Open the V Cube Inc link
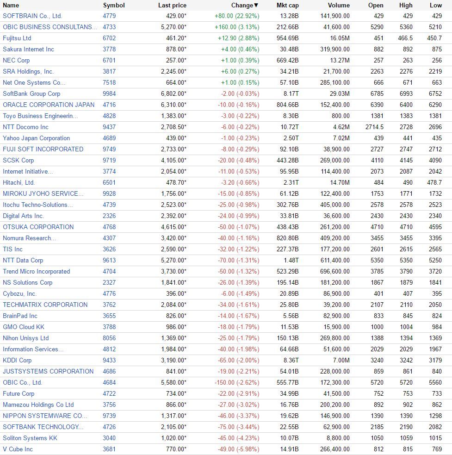This screenshot has width=452, height=455. (18, 449)
